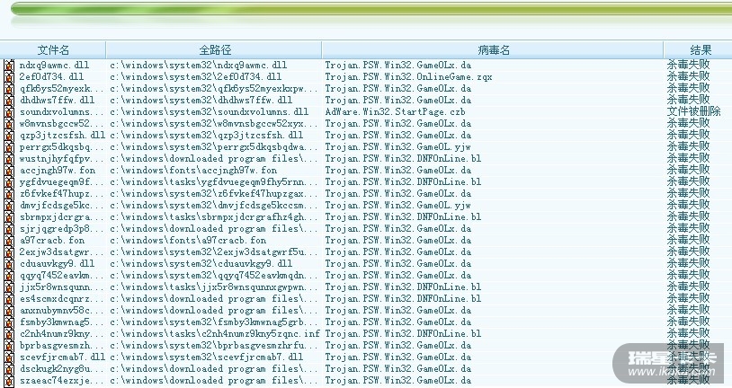Viewport: 732px width, 388px height.
Task: Click the icon for wustnjhyfqfpv... row
Action: coord(9,159)
